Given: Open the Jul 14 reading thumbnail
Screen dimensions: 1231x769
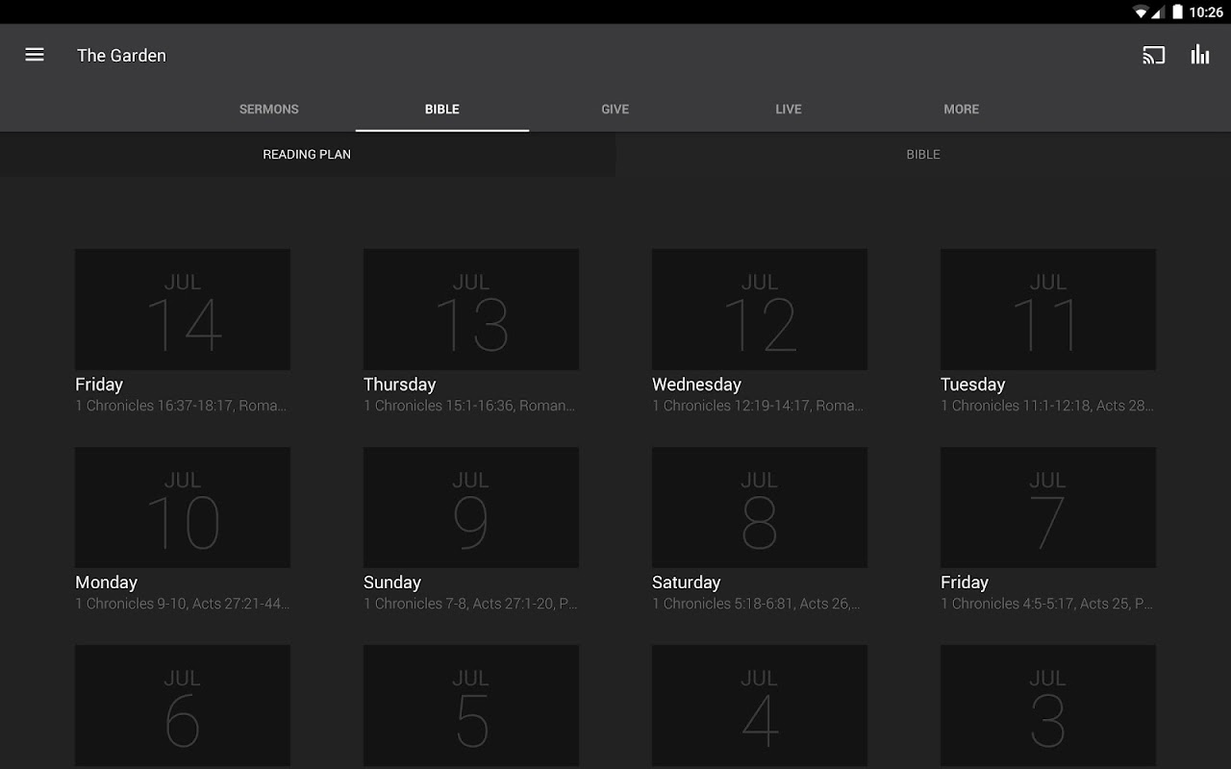Looking at the screenshot, I should coord(183,310).
